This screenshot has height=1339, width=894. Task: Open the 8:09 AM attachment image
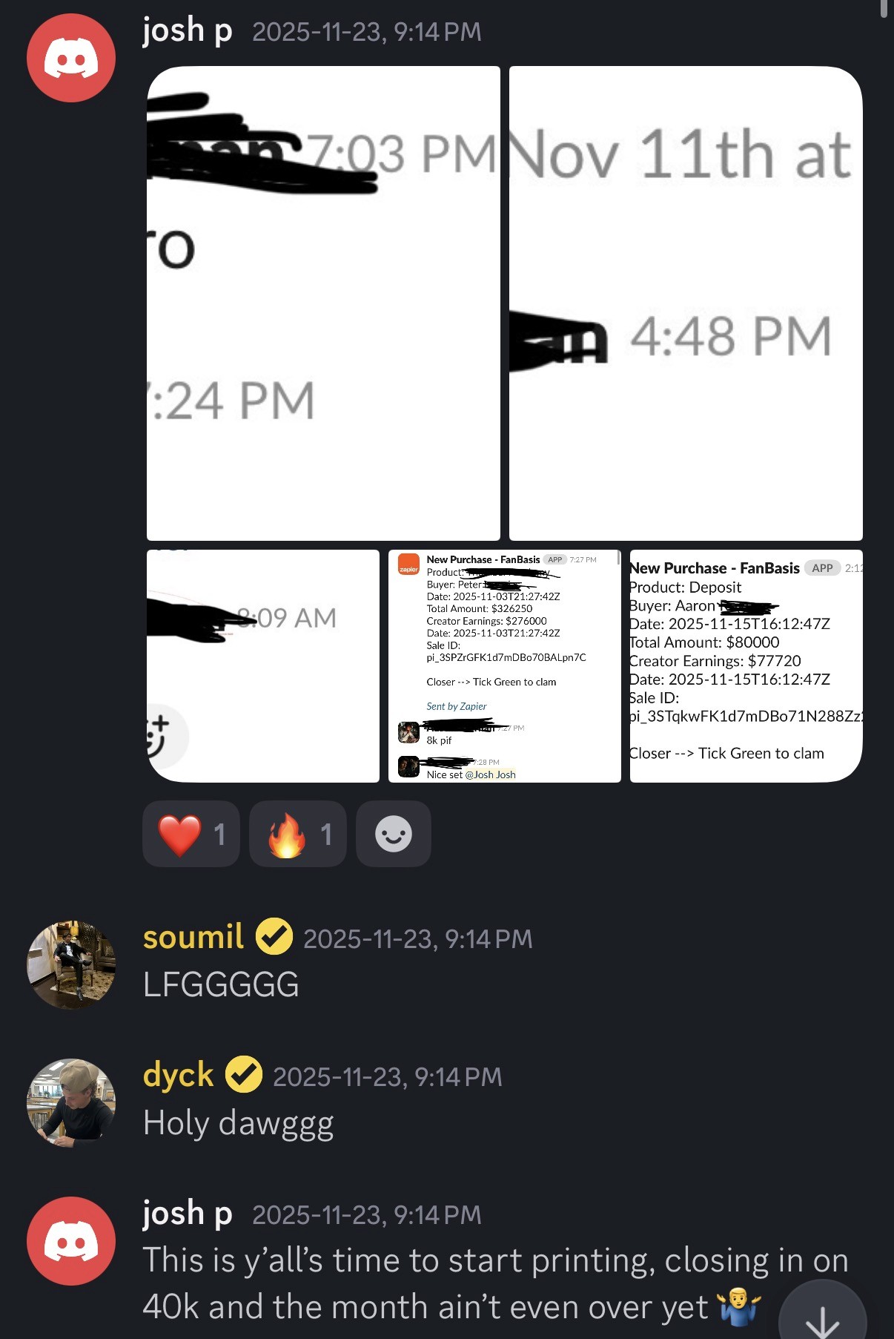tap(263, 666)
